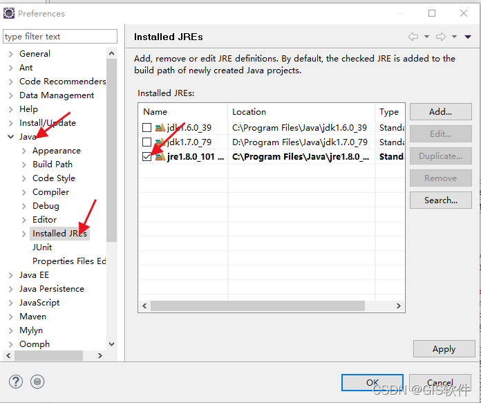481x403 pixels.
Task: Select the Mylyn tree item
Action: click(31, 330)
